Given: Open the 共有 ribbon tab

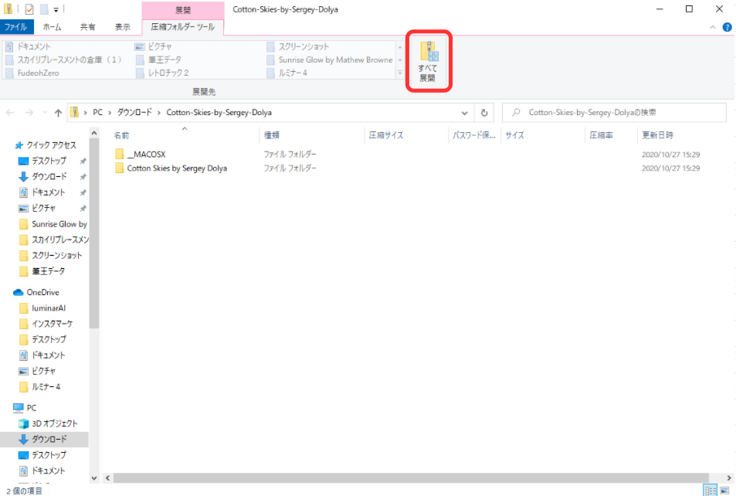Looking at the screenshot, I should 87,27.
